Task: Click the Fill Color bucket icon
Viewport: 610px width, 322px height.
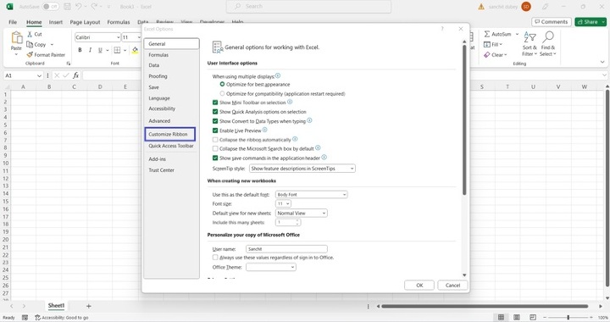Action: point(135,50)
